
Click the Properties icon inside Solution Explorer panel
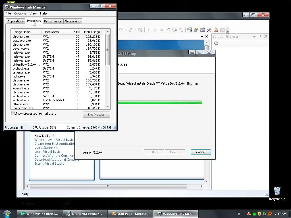click(x=216, y=43)
